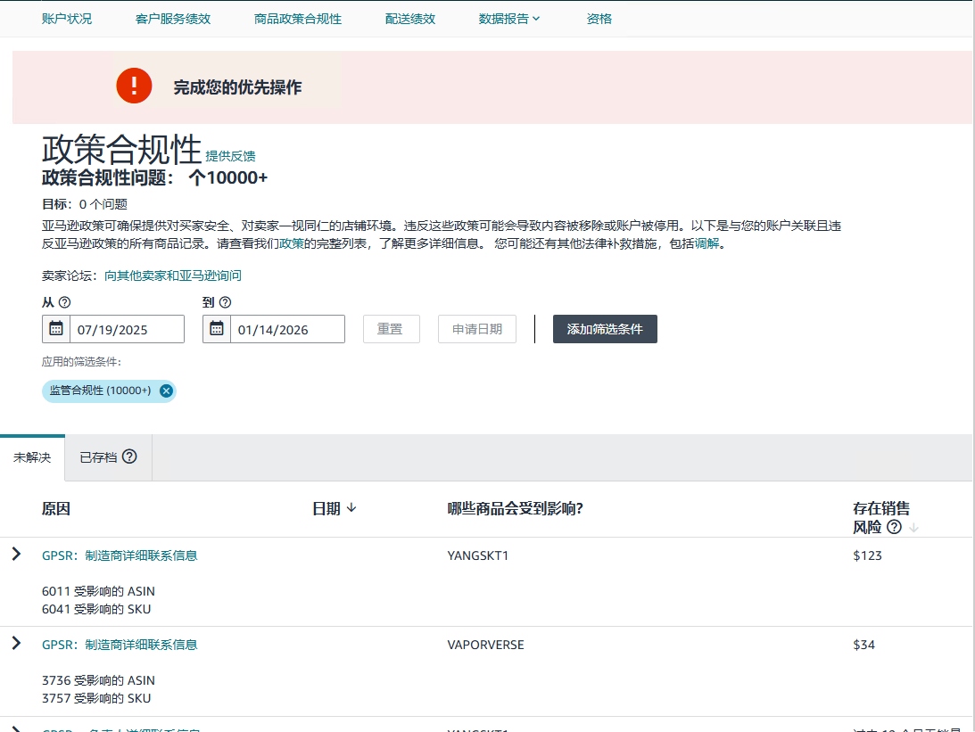Click the 提供反馈 link

[230, 156]
